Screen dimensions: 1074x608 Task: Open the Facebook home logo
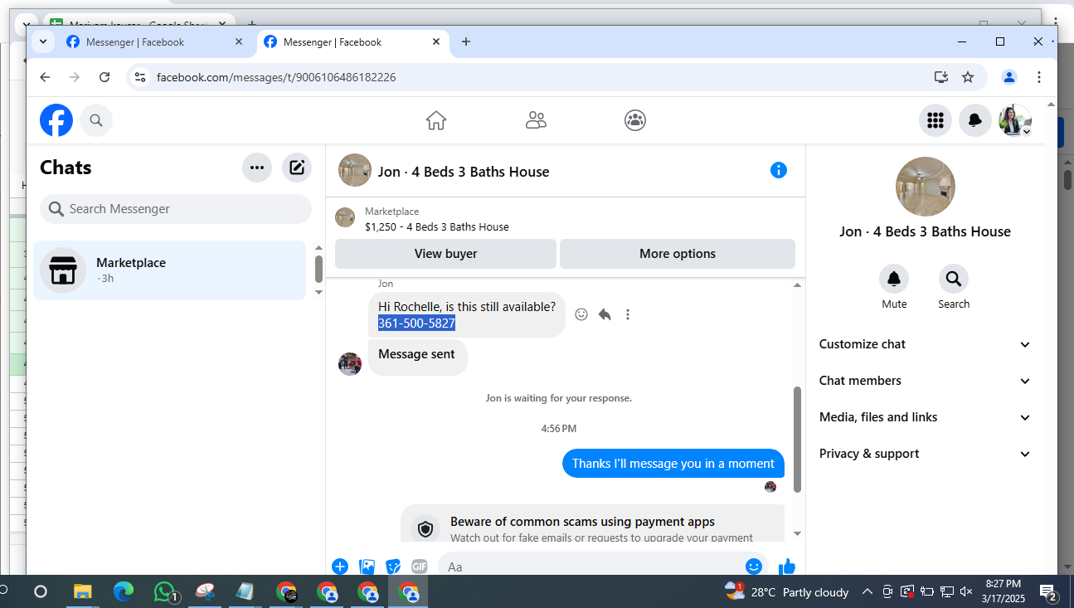(56, 120)
